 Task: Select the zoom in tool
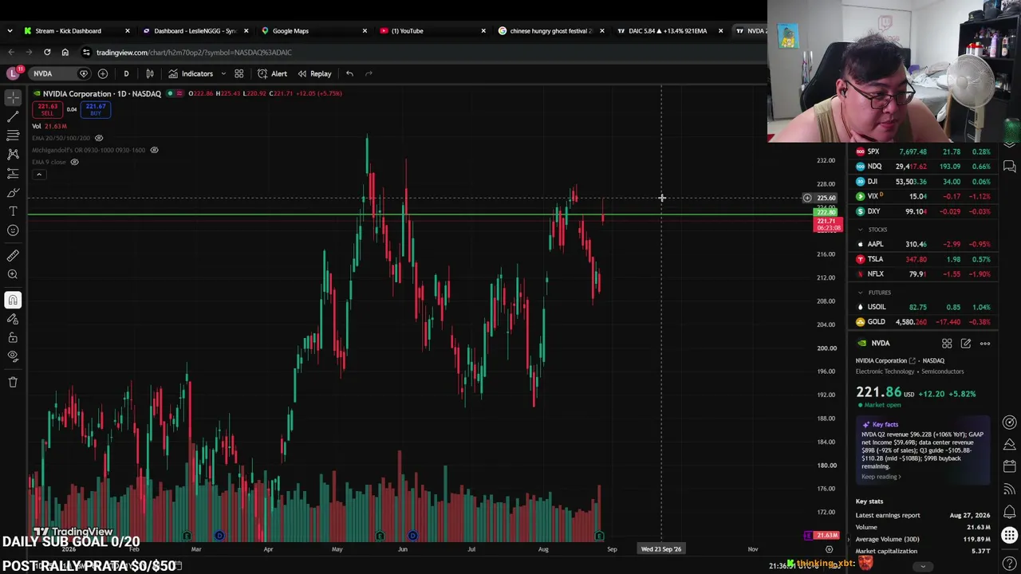coord(13,275)
